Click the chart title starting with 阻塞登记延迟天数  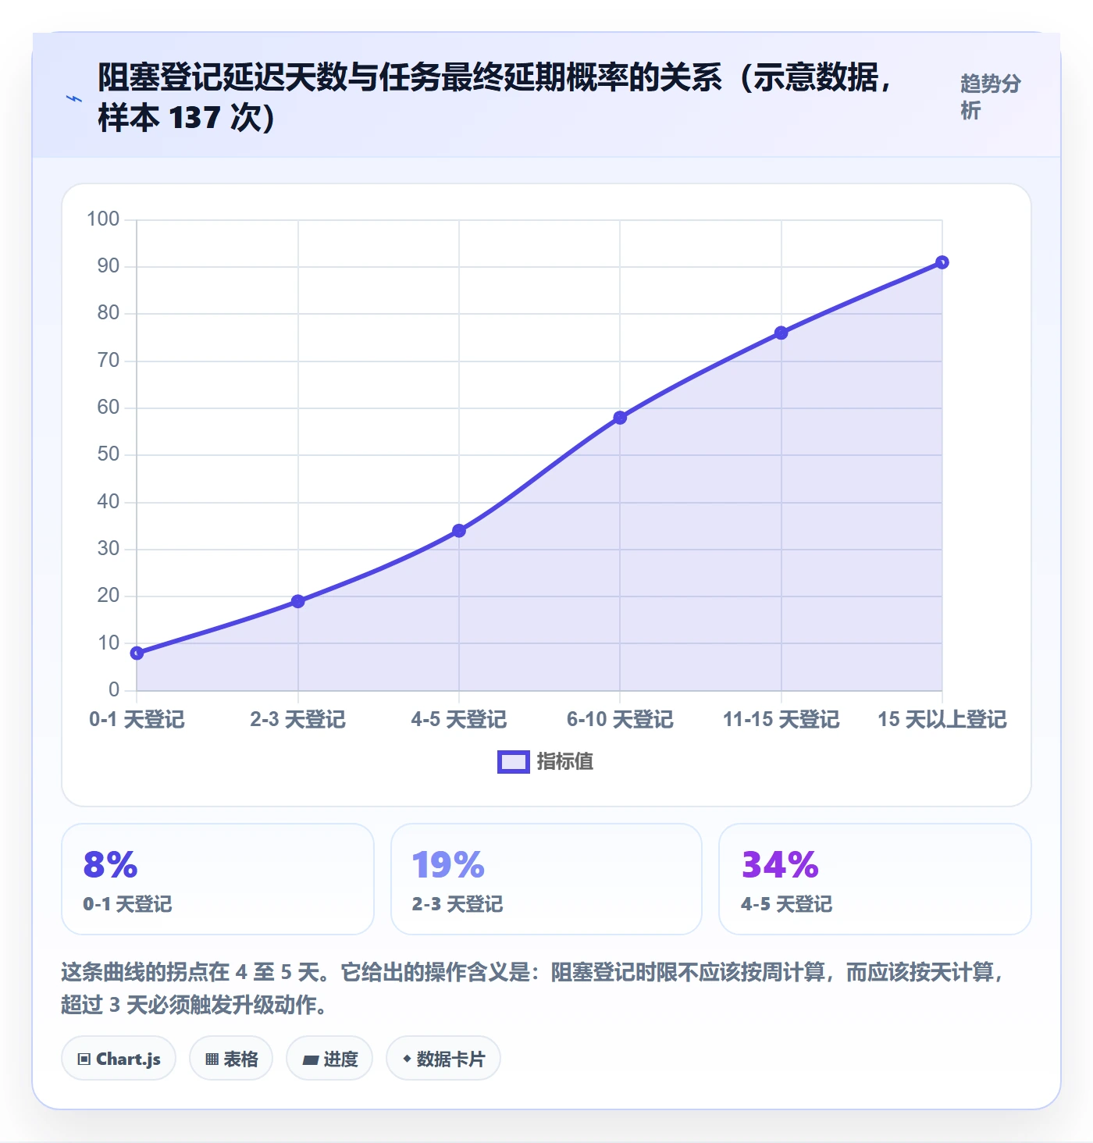[495, 97]
